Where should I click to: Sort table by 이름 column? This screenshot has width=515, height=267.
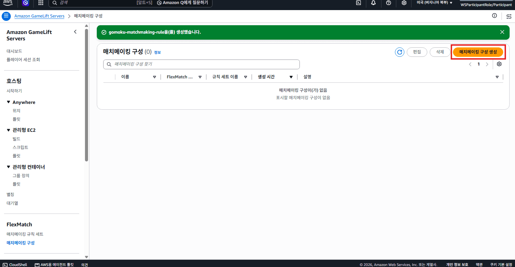(x=154, y=77)
